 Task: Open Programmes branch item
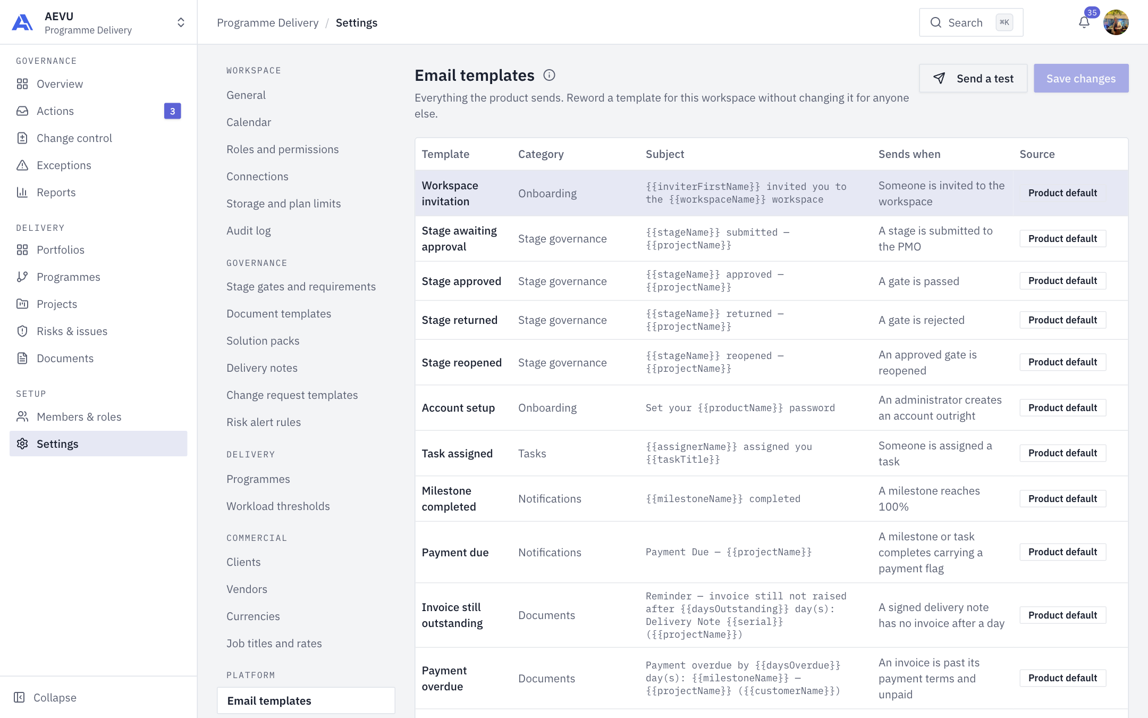[98, 277]
